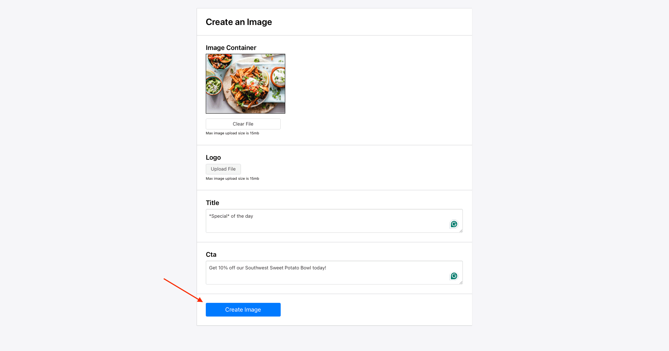Screen dimensions: 669x351
Task: Click the size note below Clear File
Action: (x=232, y=133)
